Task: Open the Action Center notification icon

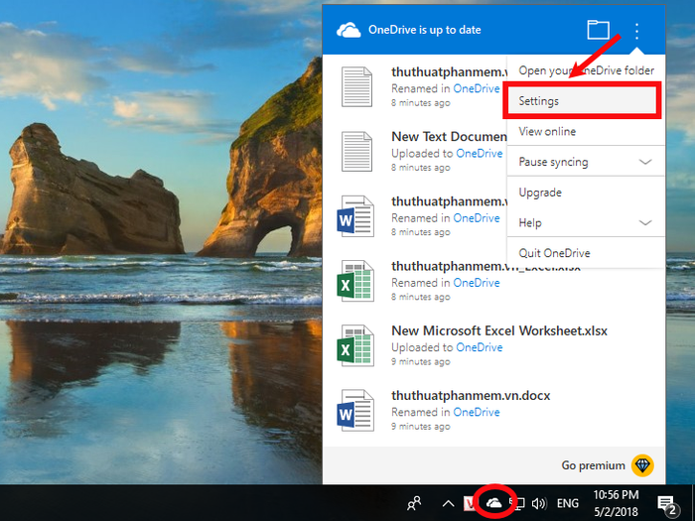Action: click(666, 504)
